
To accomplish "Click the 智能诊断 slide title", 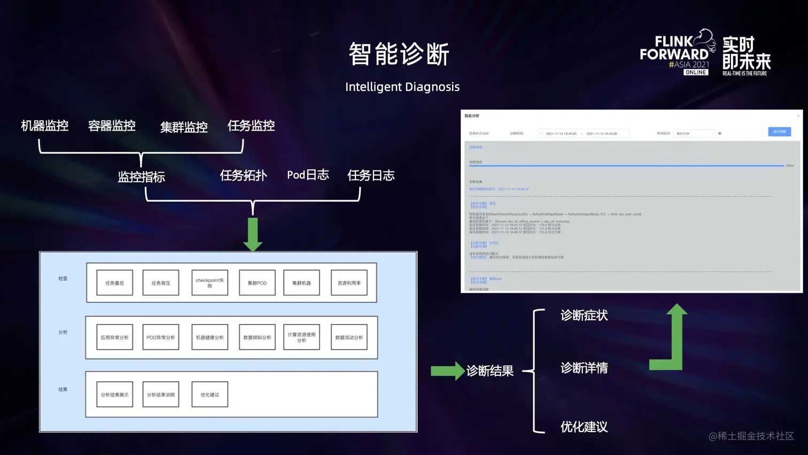I will point(399,55).
